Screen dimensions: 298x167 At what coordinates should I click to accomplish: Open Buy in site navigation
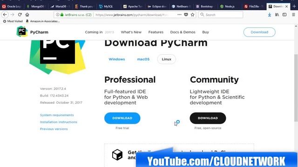click(x=205, y=32)
